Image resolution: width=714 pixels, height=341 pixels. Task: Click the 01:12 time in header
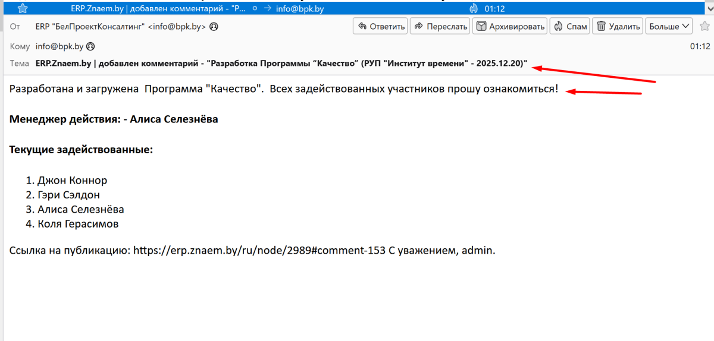(x=700, y=46)
